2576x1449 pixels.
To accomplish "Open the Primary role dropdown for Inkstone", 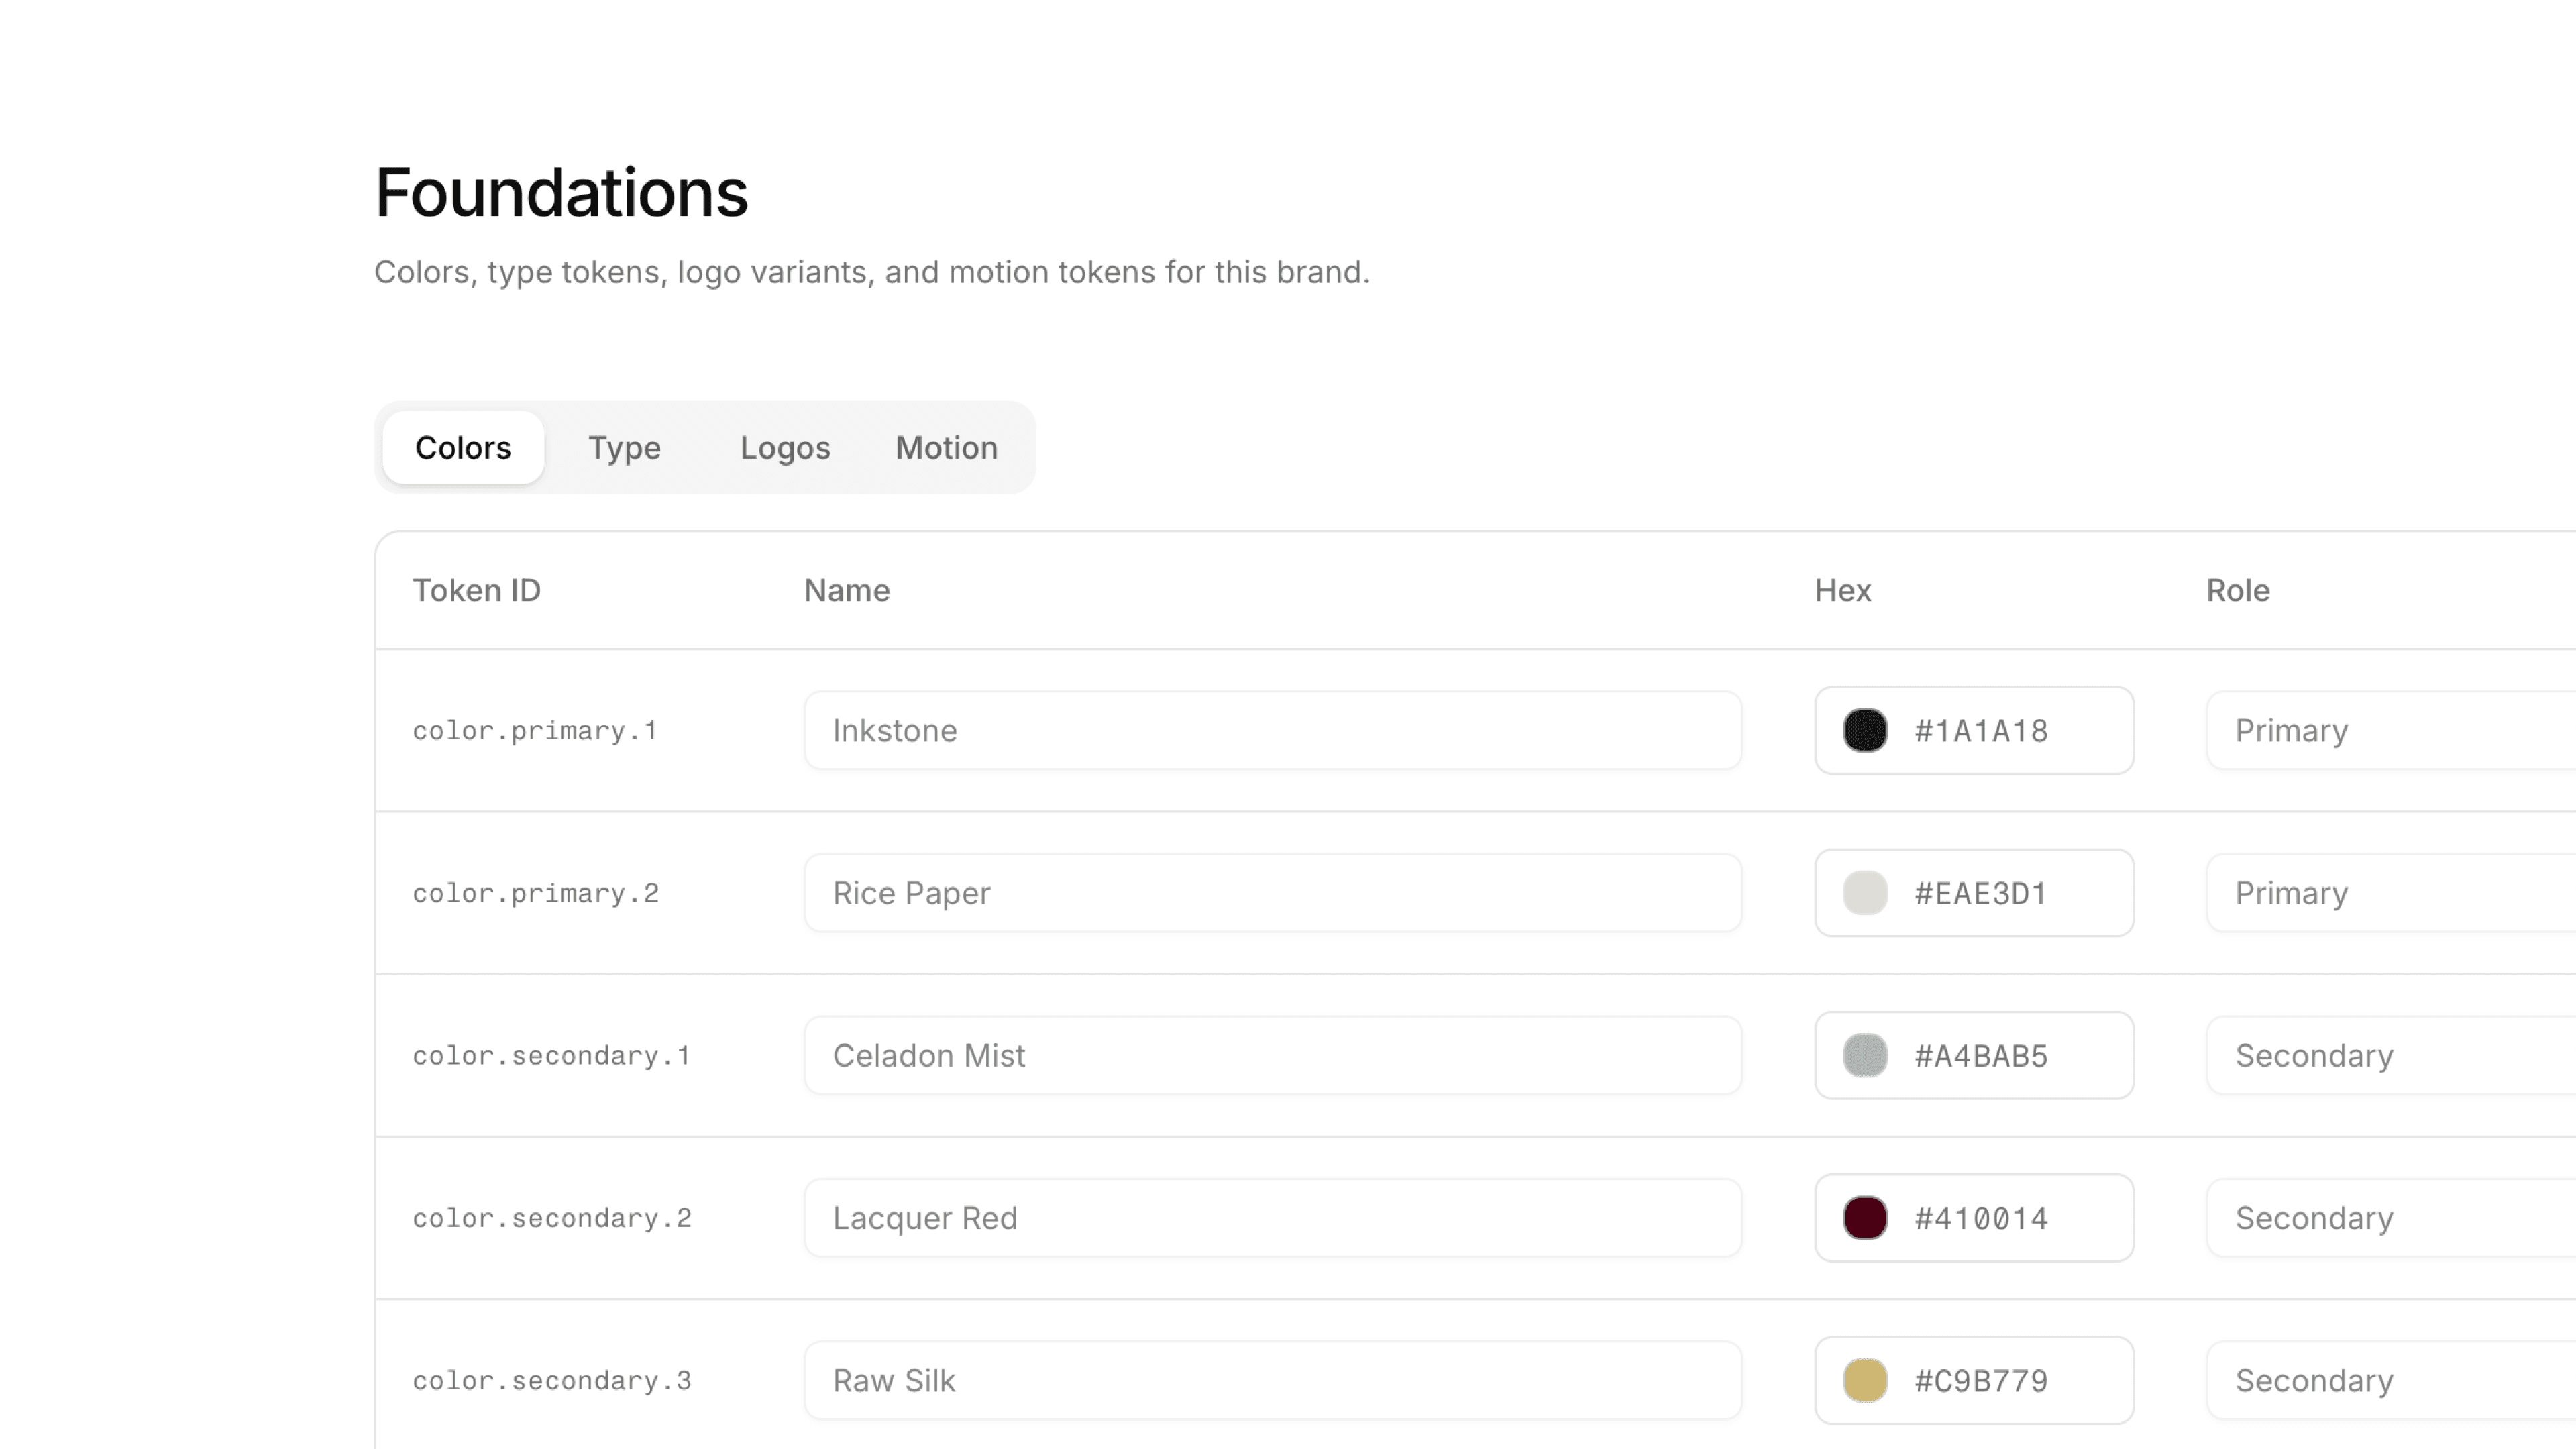I will click(x=2390, y=730).
